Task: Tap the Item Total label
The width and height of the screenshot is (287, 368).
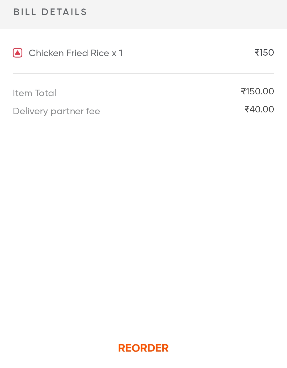Action: (x=35, y=93)
